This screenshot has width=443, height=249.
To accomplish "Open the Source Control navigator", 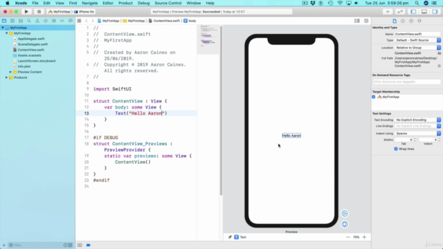I will pos(12,21).
